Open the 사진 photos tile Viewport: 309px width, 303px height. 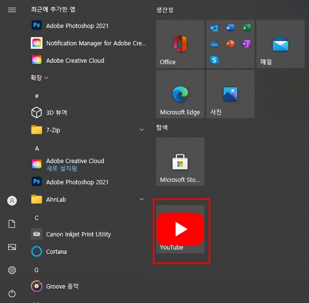click(230, 94)
